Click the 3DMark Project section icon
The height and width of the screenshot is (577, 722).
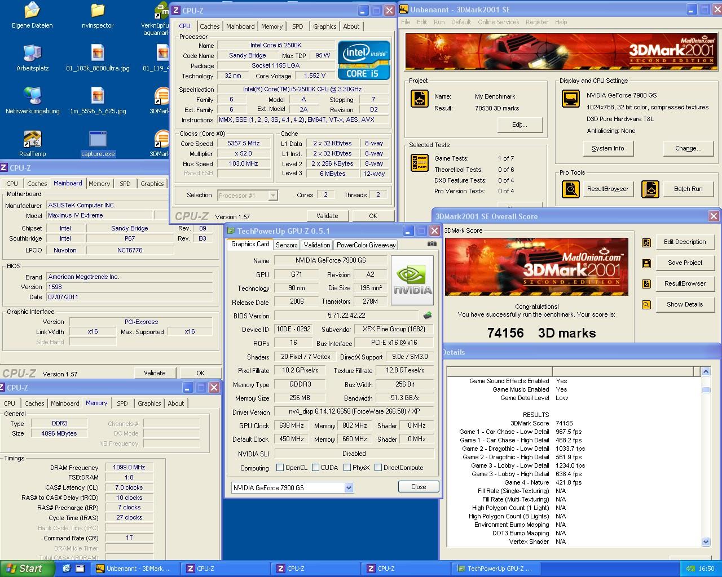coord(419,99)
